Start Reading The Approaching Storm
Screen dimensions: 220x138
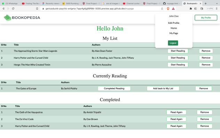(x=178, y=51)
